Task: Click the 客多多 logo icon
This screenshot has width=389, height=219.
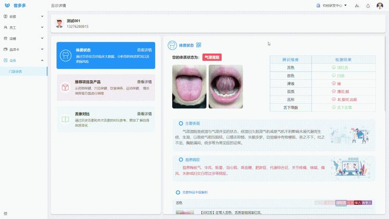Action: [x=7, y=6]
